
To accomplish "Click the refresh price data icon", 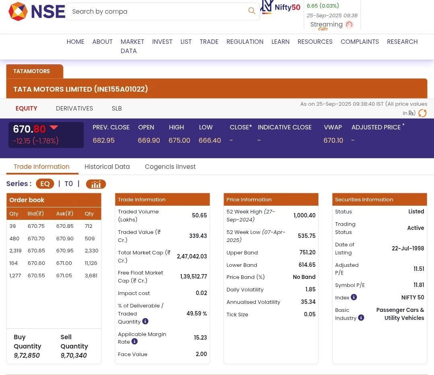I will click(422, 113).
